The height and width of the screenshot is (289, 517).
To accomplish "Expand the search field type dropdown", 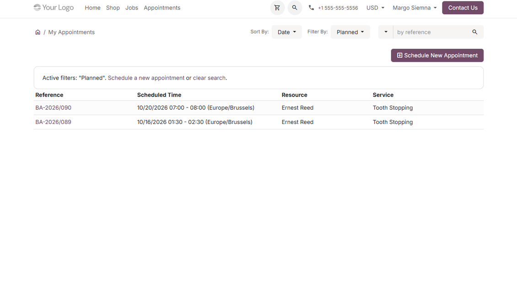I will point(385,32).
